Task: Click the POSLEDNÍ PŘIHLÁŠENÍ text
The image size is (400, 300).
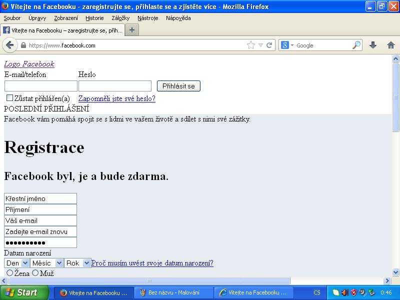Action: (46, 109)
